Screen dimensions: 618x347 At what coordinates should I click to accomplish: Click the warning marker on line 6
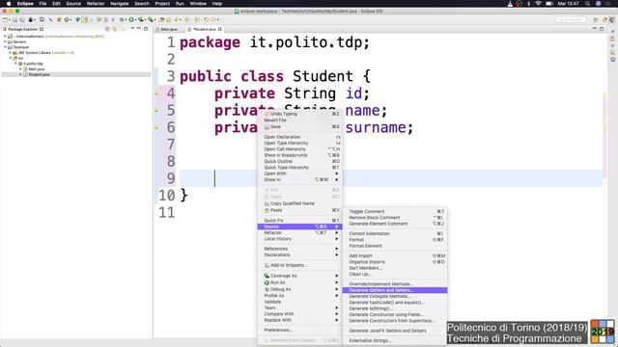click(156, 127)
